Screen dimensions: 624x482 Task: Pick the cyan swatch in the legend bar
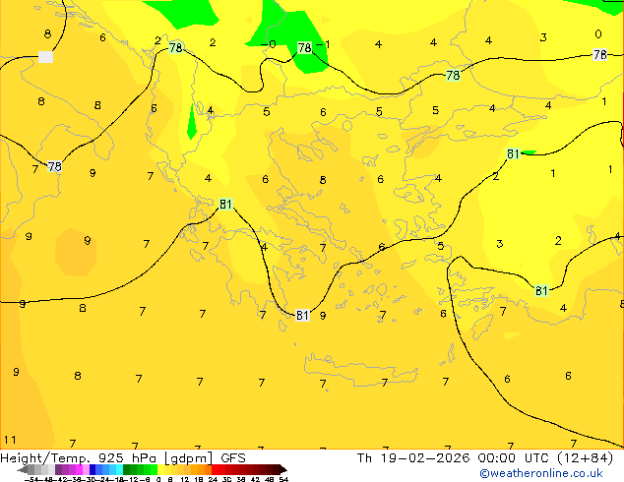[119, 469]
